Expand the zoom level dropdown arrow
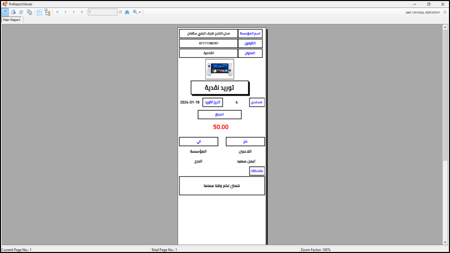450x253 pixels. (x=140, y=12)
